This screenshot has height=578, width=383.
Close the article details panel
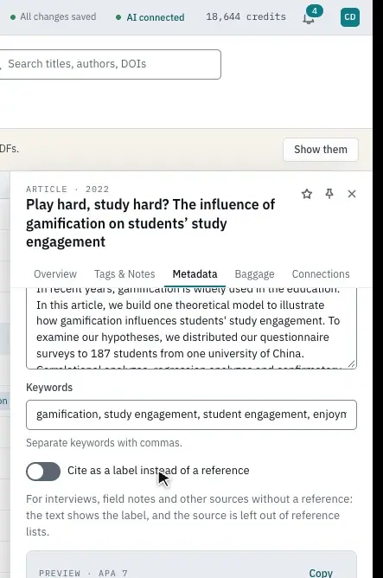click(352, 194)
